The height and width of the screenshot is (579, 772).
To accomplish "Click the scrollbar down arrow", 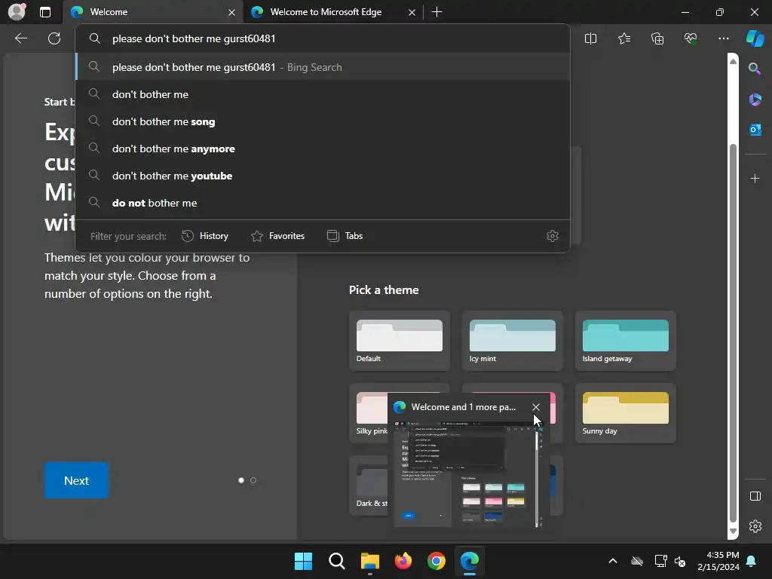I will [733, 532].
